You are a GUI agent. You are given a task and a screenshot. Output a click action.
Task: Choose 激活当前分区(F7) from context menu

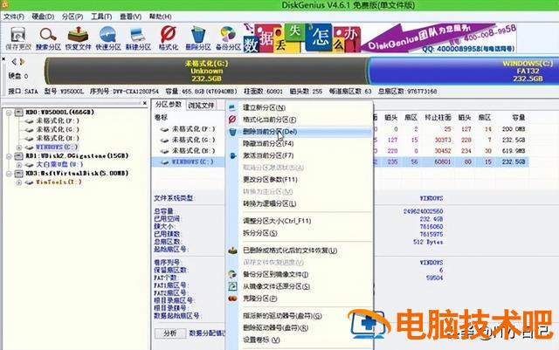coord(300,155)
